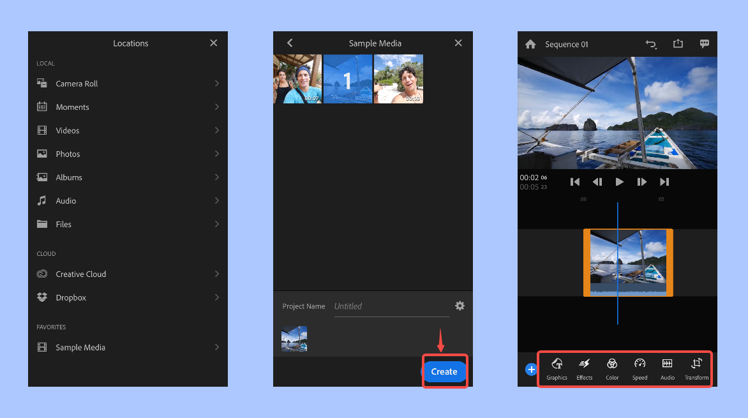Screen dimensions: 748x418
Task: Click the selected clip preview thumbnail
Action: (294, 339)
